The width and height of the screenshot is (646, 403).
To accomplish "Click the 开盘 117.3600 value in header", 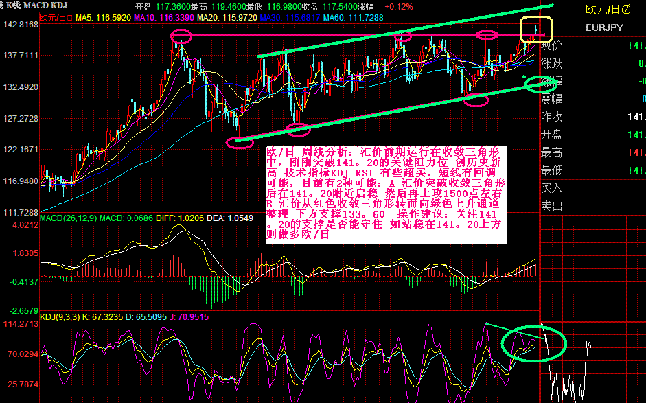I will point(163,7).
